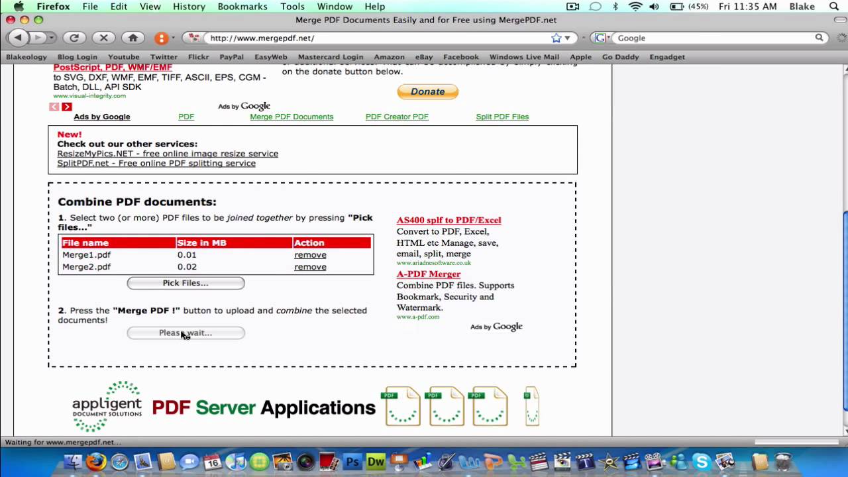Show next ad with red arrow
The width and height of the screenshot is (848, 477).
click(x=67, y=107)
